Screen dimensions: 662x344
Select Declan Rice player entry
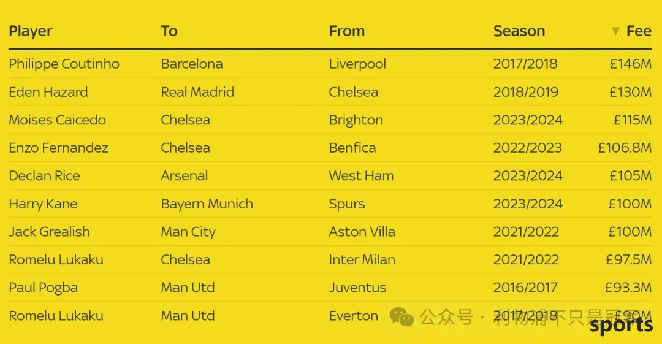tap(44, 176)
